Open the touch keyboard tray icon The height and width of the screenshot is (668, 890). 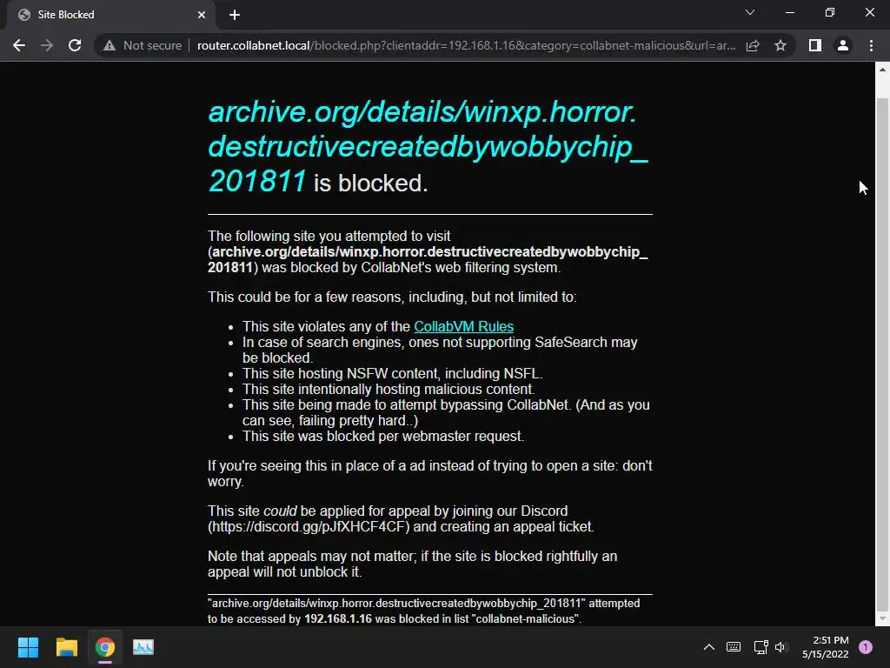734,647
